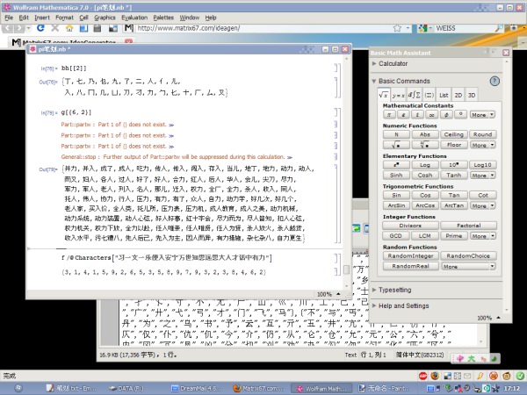
Task: Insert the square root template
Action: click(x=396, y=145)
